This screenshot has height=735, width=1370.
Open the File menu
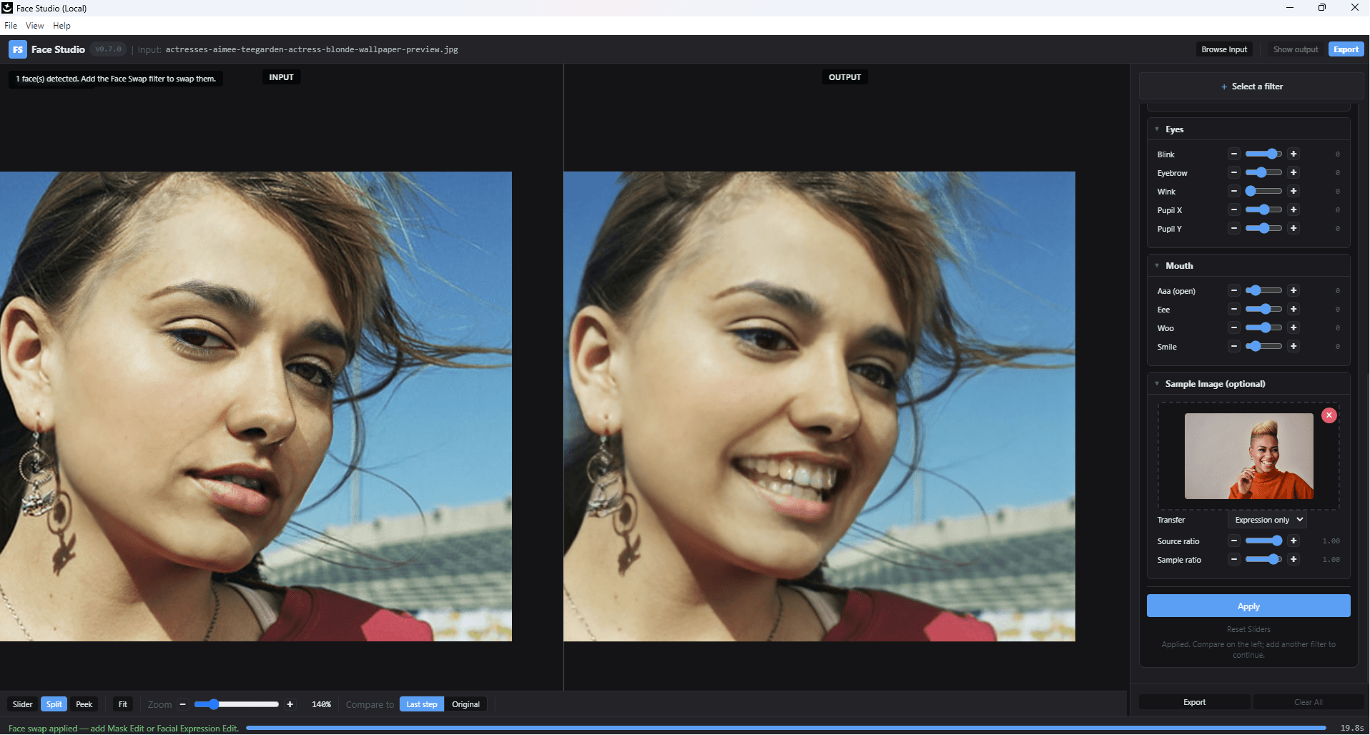point(11,26)
